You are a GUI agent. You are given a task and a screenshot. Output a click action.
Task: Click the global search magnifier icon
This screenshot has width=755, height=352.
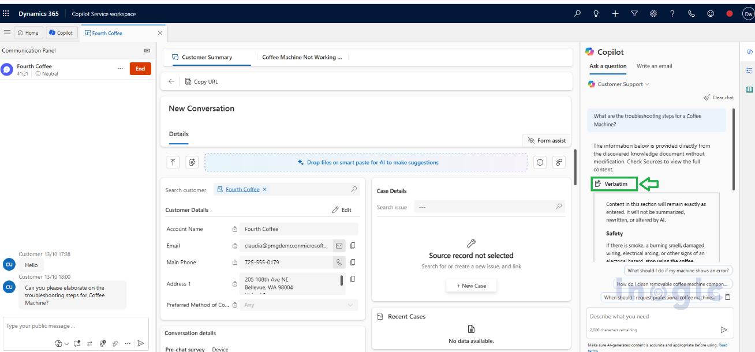[577, 13]
